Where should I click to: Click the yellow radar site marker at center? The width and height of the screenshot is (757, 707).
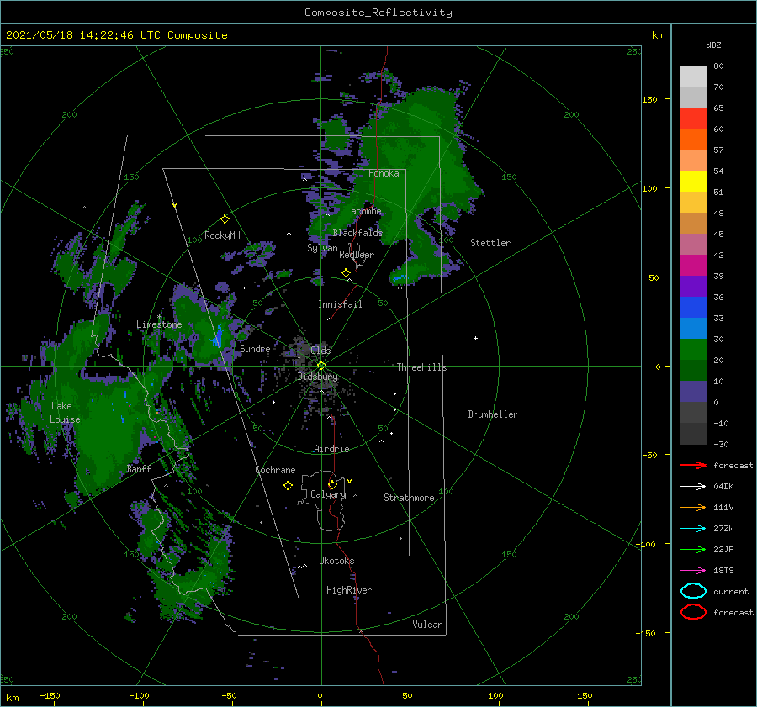[x=321, y=366]
